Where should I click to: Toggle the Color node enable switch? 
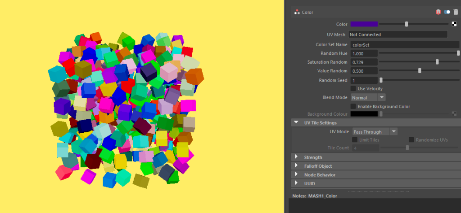click(x=447, y=12)
